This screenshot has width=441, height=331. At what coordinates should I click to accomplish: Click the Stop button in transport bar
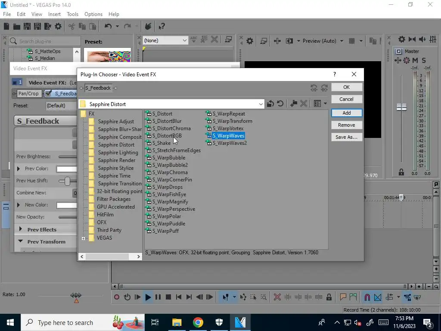168,297
